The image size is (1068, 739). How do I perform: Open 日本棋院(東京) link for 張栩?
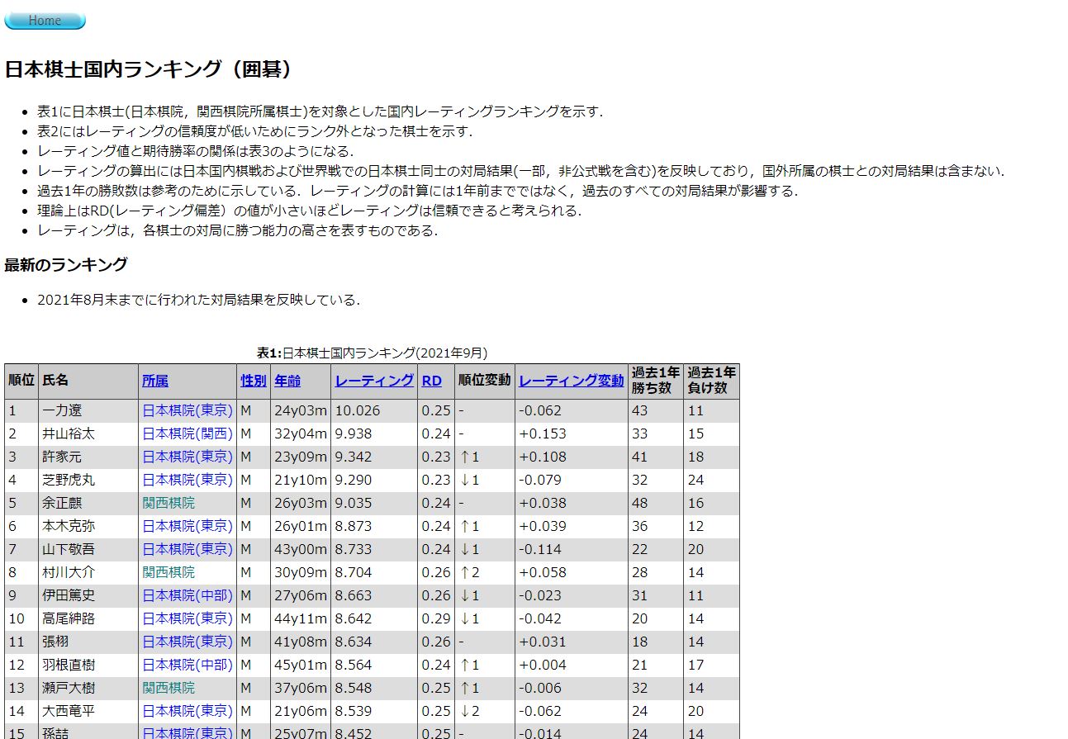coord(187,642)
